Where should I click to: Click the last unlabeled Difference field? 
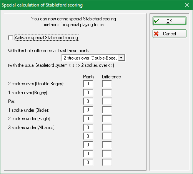point(107,162)
